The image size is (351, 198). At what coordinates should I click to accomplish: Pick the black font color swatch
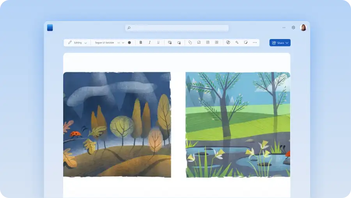coord(129,43)
